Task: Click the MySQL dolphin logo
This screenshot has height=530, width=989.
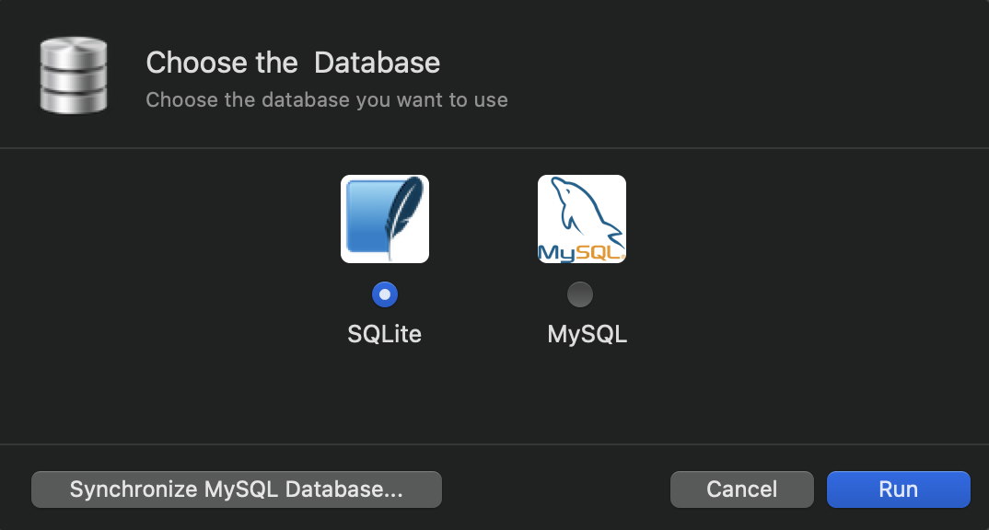Action: [582, 219]
